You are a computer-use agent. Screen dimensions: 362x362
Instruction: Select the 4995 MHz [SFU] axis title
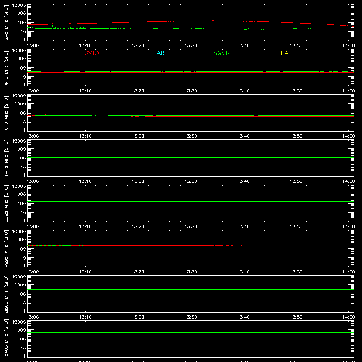tap(6, 249)
